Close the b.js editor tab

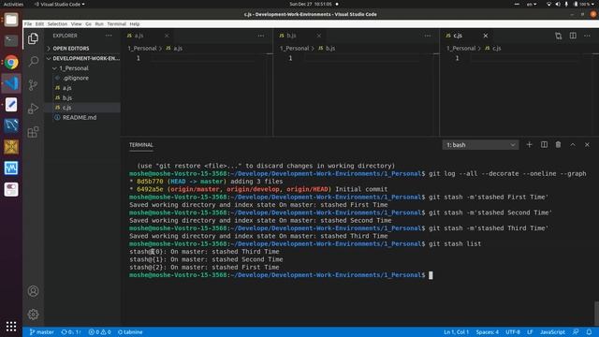pyautogui.click(x=318, y=36)
